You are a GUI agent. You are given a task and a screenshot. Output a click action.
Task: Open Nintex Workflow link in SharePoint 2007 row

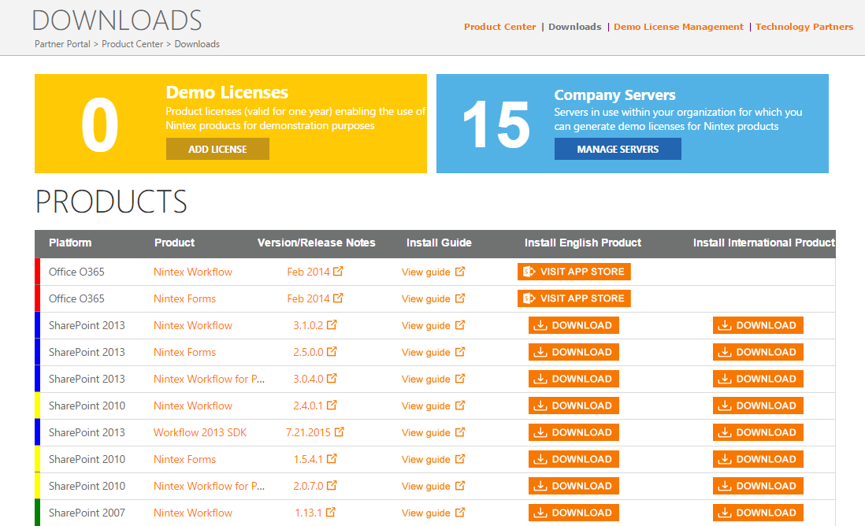[x=192, y=513]
